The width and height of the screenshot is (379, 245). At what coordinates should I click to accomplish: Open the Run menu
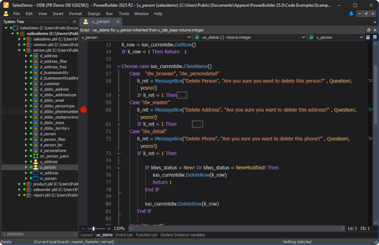coord(109,14)
